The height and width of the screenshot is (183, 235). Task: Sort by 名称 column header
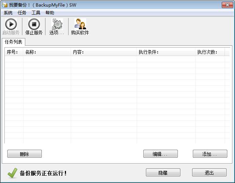[x=47, y=52]
